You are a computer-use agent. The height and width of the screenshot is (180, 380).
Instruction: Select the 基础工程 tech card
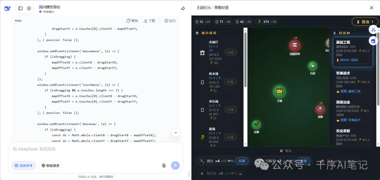[x=353, y=52]
